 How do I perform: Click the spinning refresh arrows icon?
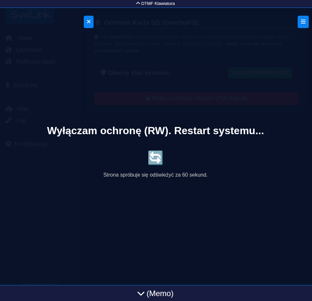pos(156,158)
